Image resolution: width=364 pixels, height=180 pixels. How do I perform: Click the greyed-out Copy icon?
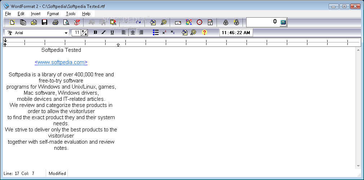click(x=102, y=22)
